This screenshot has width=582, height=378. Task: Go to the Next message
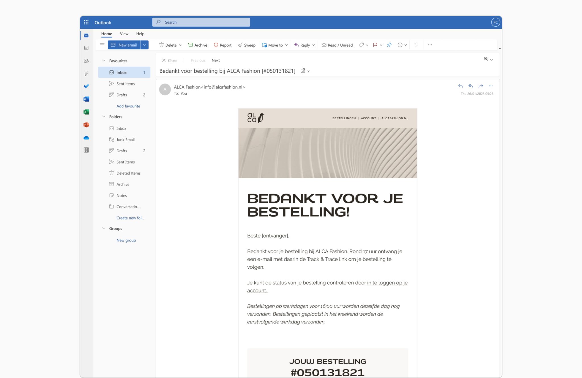pos(216,60)
